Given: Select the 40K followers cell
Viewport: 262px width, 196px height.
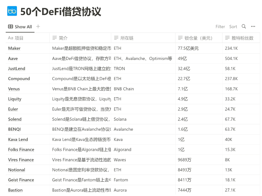Looking at the screenshot, I should pyautogui.click(x=241, y=139).
